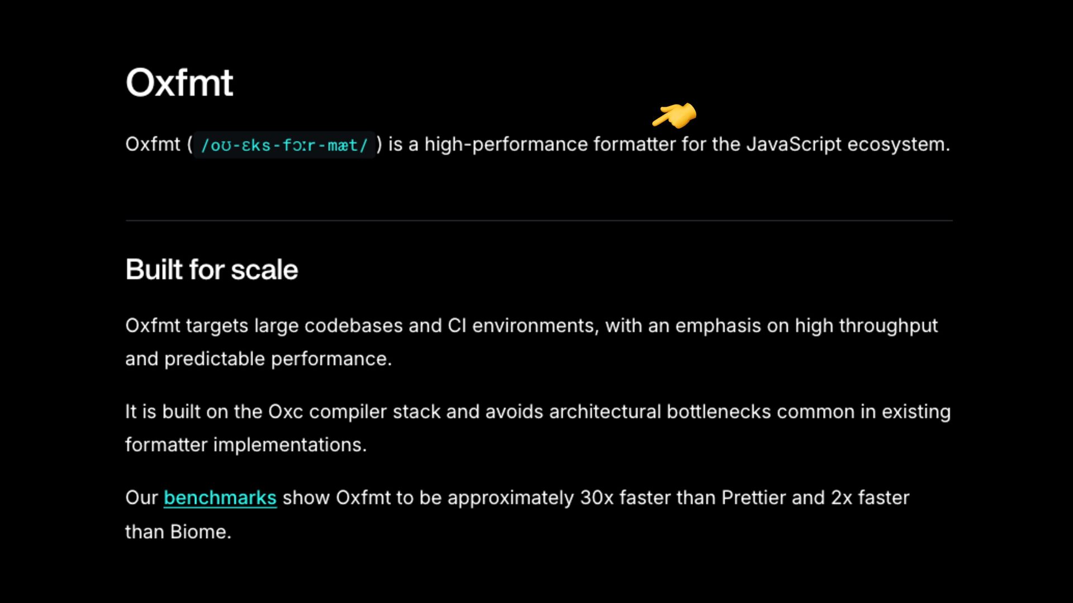Click the Oxfmt page title

179,83
